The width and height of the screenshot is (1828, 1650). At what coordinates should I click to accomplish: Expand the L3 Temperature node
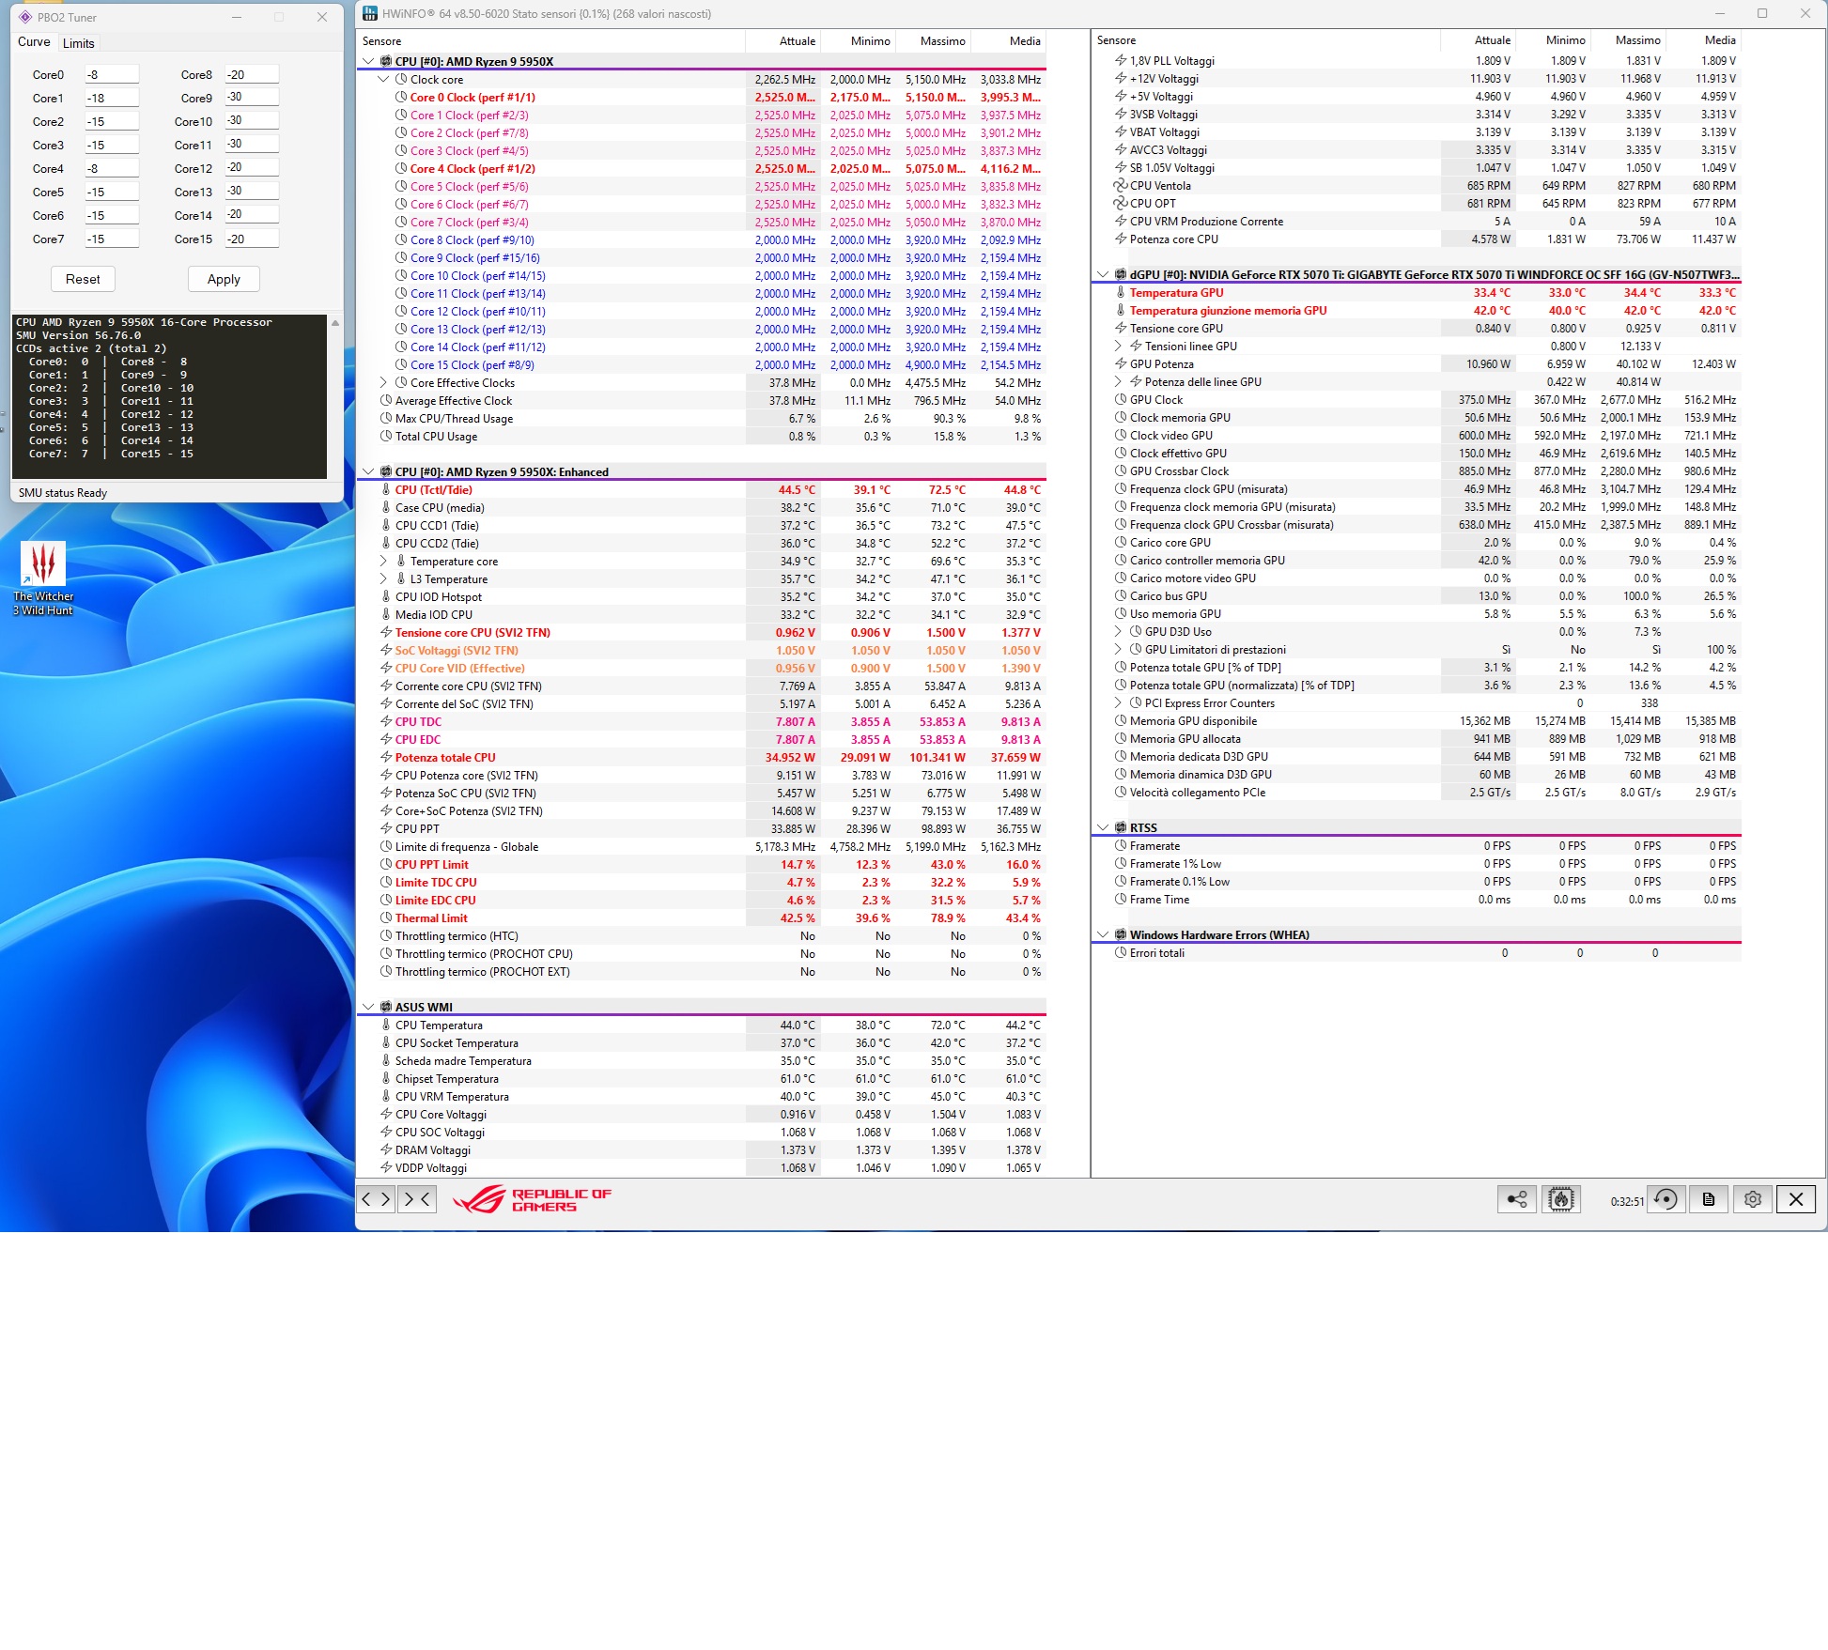tap(383, 579)
